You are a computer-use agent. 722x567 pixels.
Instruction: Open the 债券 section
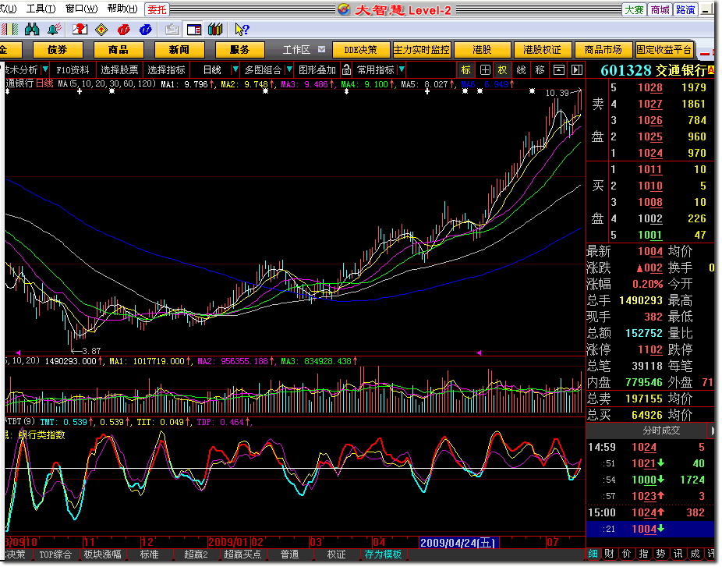[x=58, y=50]
